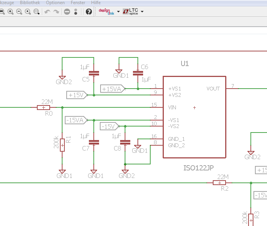Viewport: 267px width, 226px height.
Task: Click the +15VA net label
Action: pos(111,89)
